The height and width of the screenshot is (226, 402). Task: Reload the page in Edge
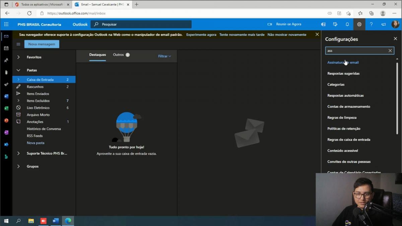(29, 13)
